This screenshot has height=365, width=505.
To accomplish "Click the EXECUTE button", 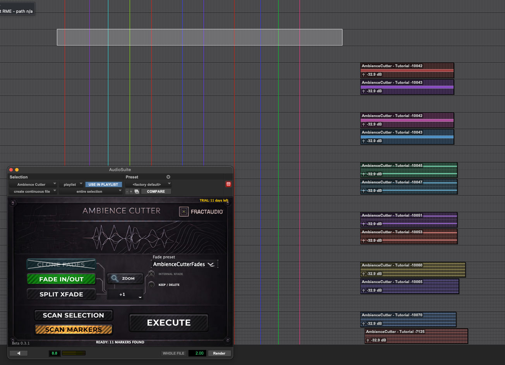I will (x=169, y=323).
